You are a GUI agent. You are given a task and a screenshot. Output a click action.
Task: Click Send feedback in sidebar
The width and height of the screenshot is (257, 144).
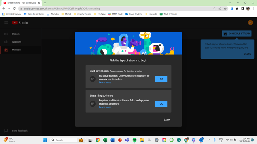[x=20, y=131]
